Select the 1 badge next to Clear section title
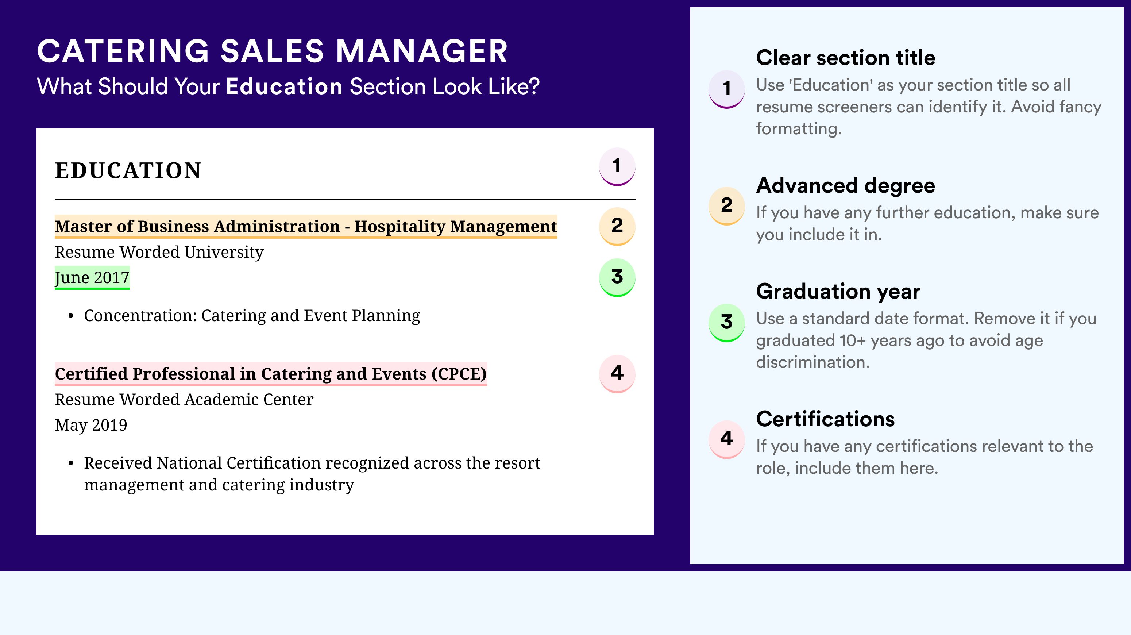The height and width of the screenshot is (635, 1131). click(726, 89)
